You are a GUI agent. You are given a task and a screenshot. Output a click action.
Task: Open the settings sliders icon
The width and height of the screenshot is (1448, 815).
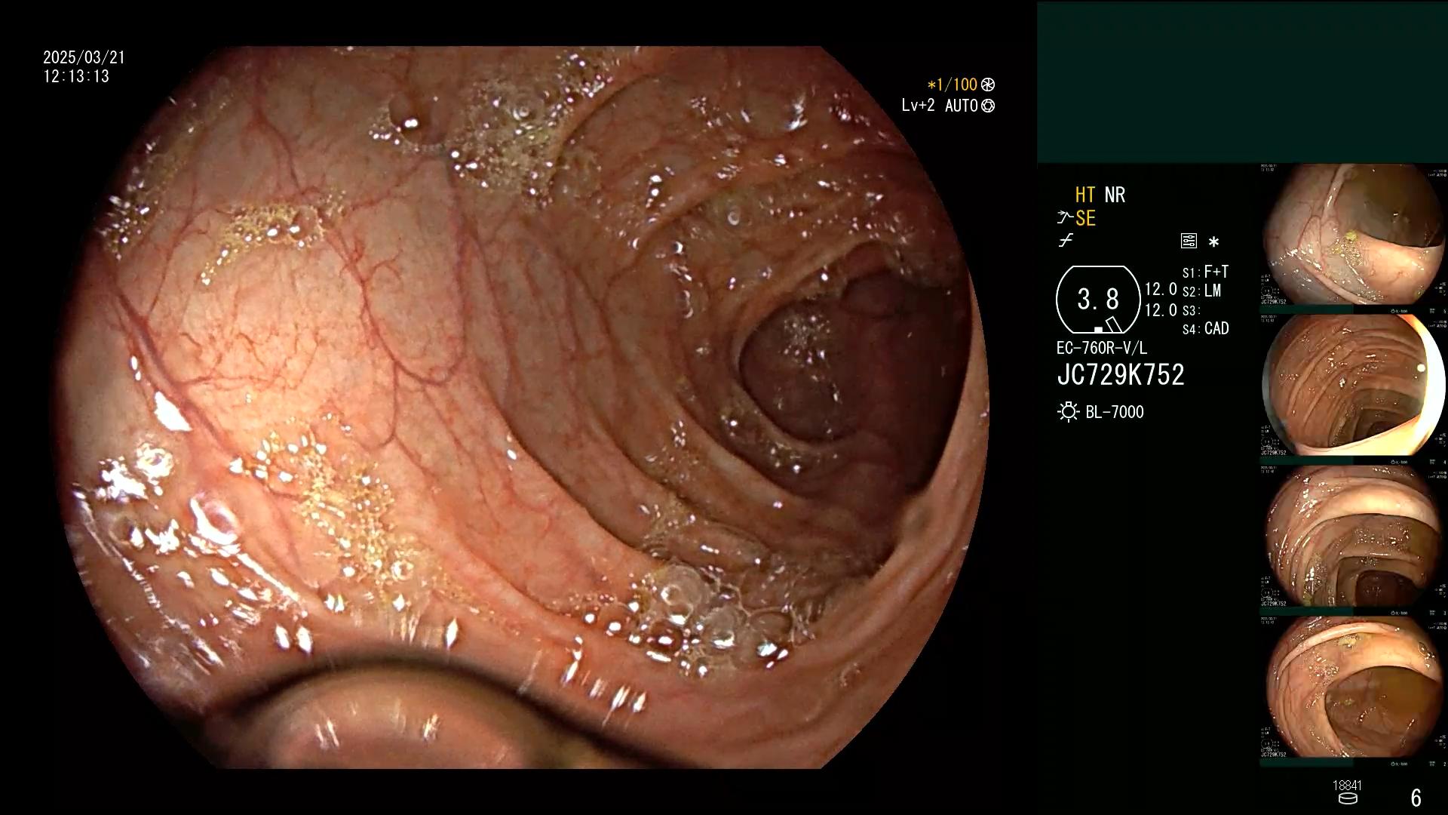(x=1189, y=241)
